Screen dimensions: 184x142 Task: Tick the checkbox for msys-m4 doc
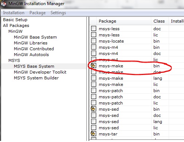(x=94, y=53)
